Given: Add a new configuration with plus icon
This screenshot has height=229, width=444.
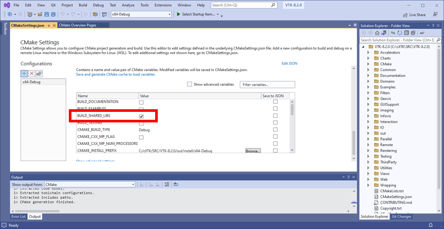Looking at the screenshot, I should (25, 73).
